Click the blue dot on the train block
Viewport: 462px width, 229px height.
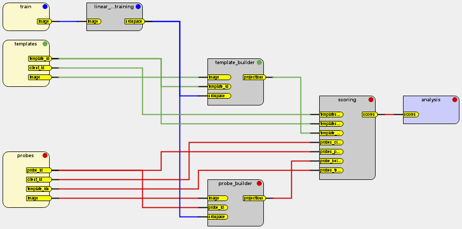click(x=45, y=7)
